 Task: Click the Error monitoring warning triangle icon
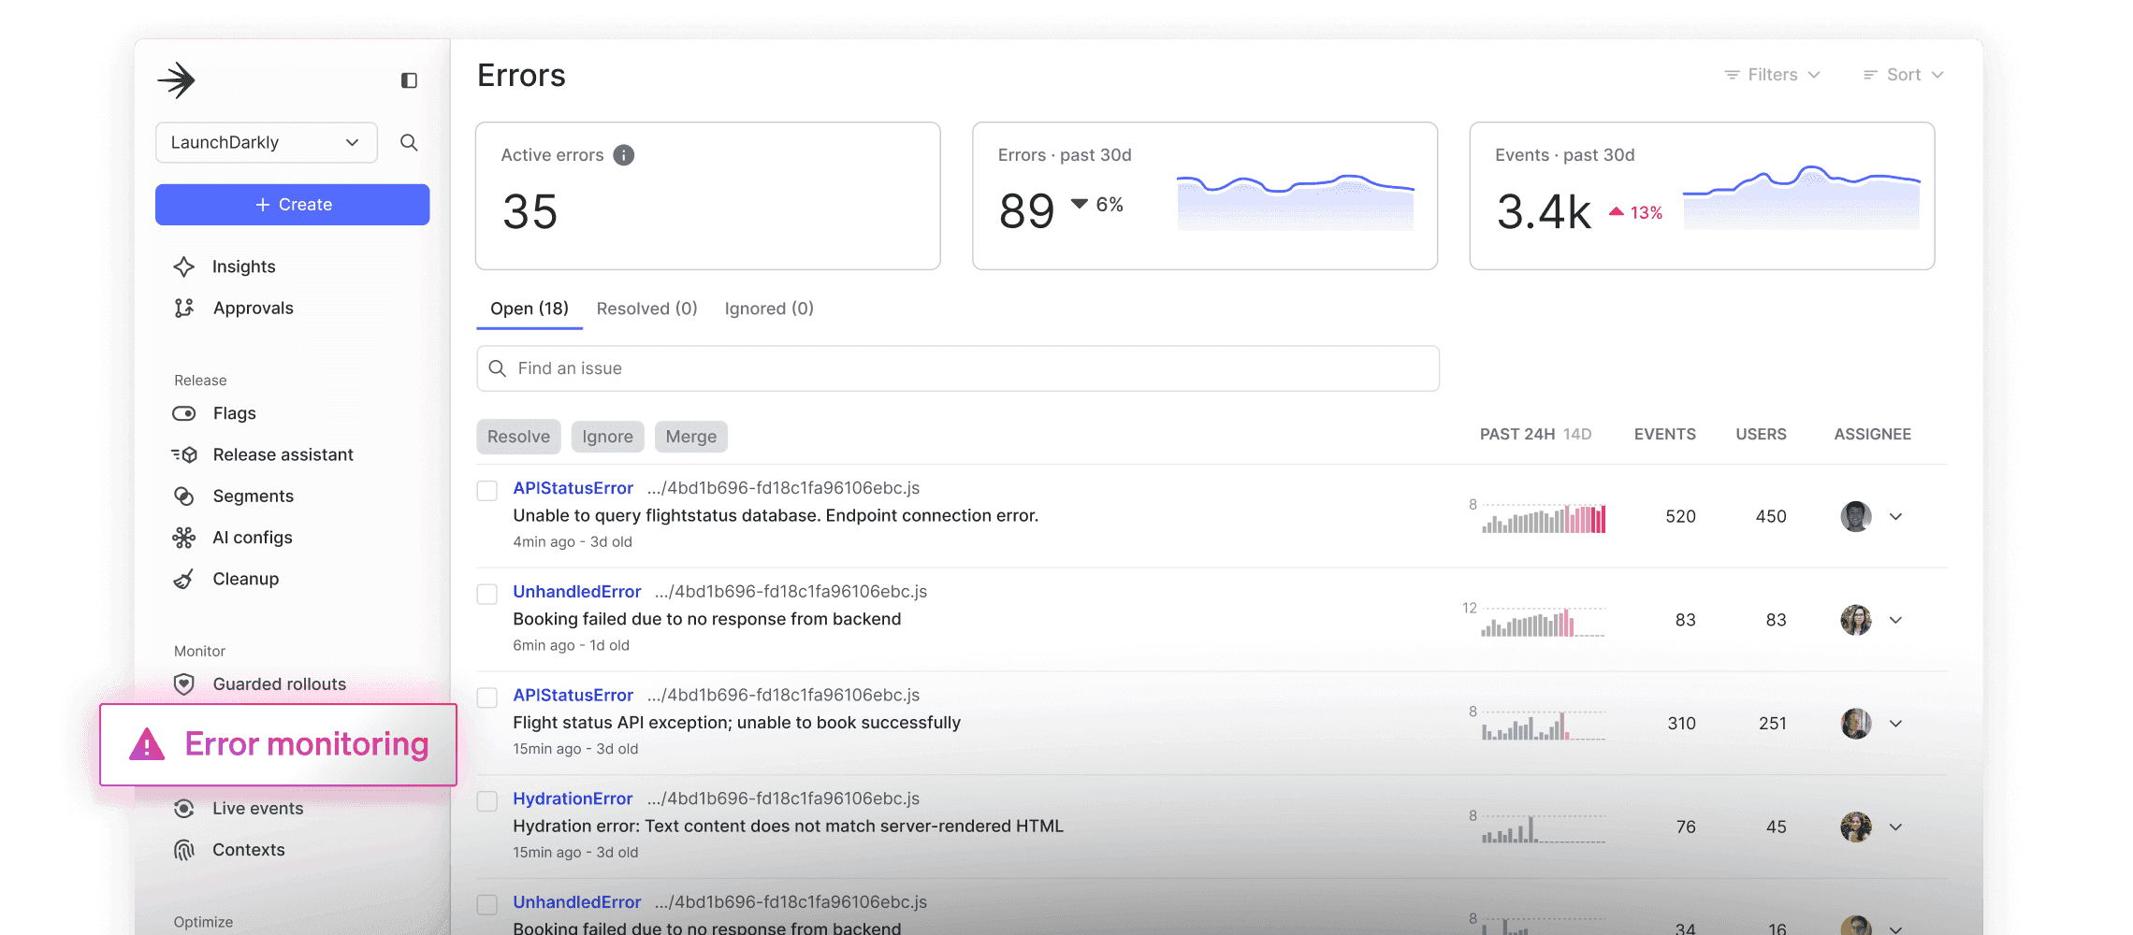147,744
